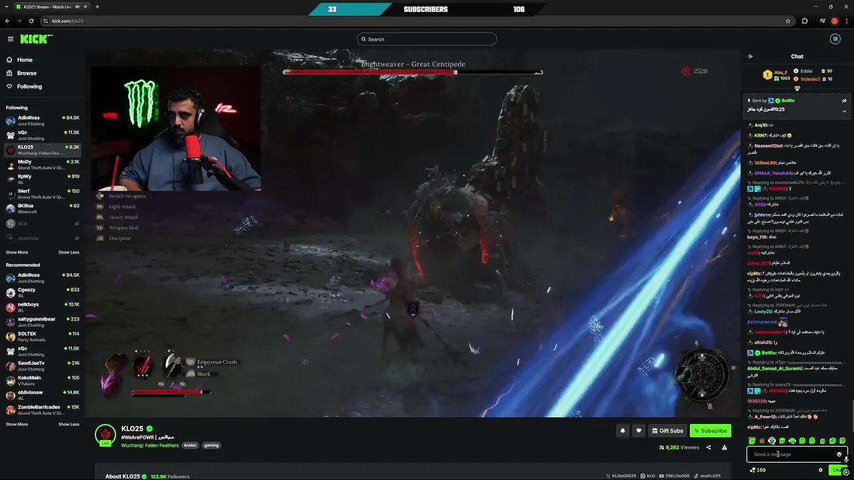Click the Gift Subs button

pos(667,431)
